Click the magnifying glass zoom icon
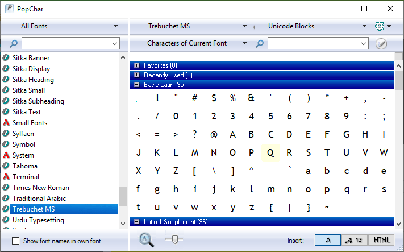Viewport: 404px width, 252px height. point(147,240)
